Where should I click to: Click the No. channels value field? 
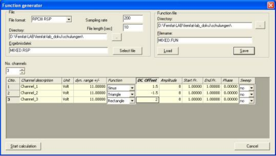tap(13, 71)
